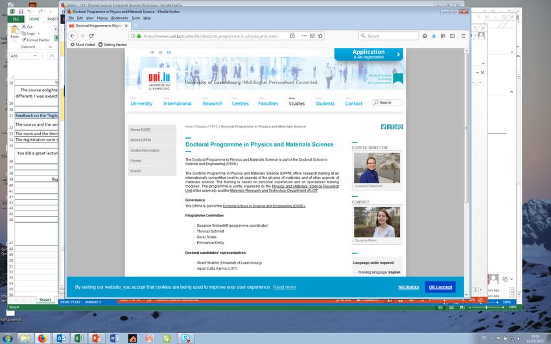Launch Skype from the taskbar
This screenshot has height=344, width=551.
click(x=185, y=338)
